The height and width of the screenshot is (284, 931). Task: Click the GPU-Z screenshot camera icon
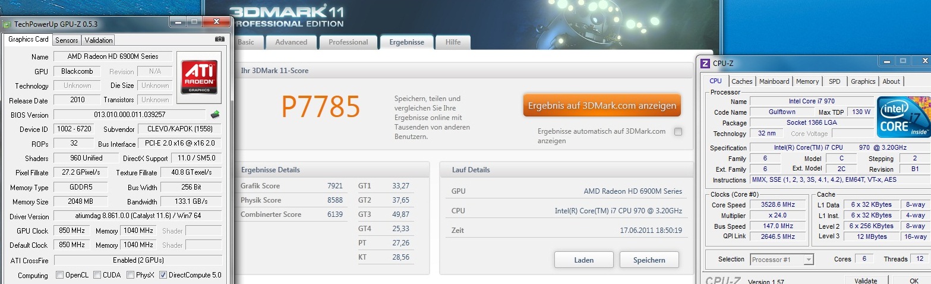coord(220,39)
